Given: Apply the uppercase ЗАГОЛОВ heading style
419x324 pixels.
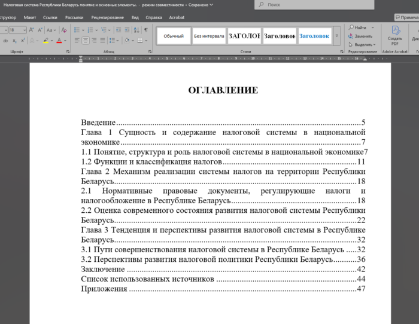Looking at the screenshot, I should (244, 36).
